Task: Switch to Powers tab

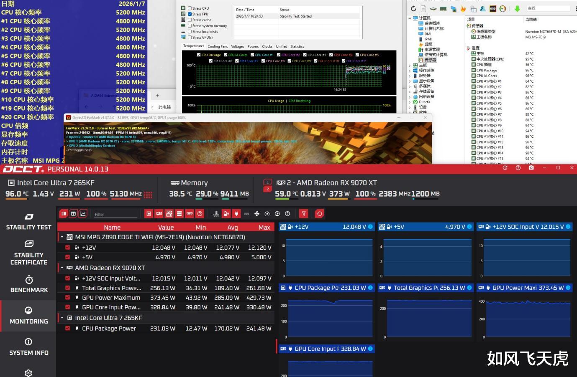Action: [x=253, y=46]
